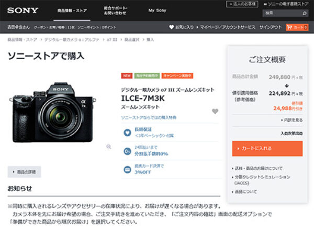Image resolution: width=314 pixels, height=230 pixels.
Task: Click the 249,880 円 total price
Action: pyautogui.click(x=286, y=77)
